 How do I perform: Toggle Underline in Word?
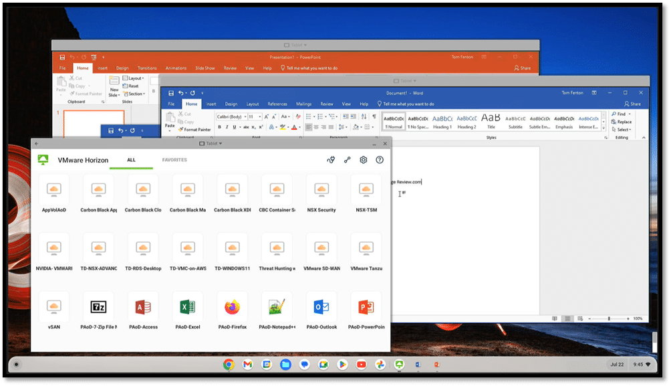[x=234, y=127]
